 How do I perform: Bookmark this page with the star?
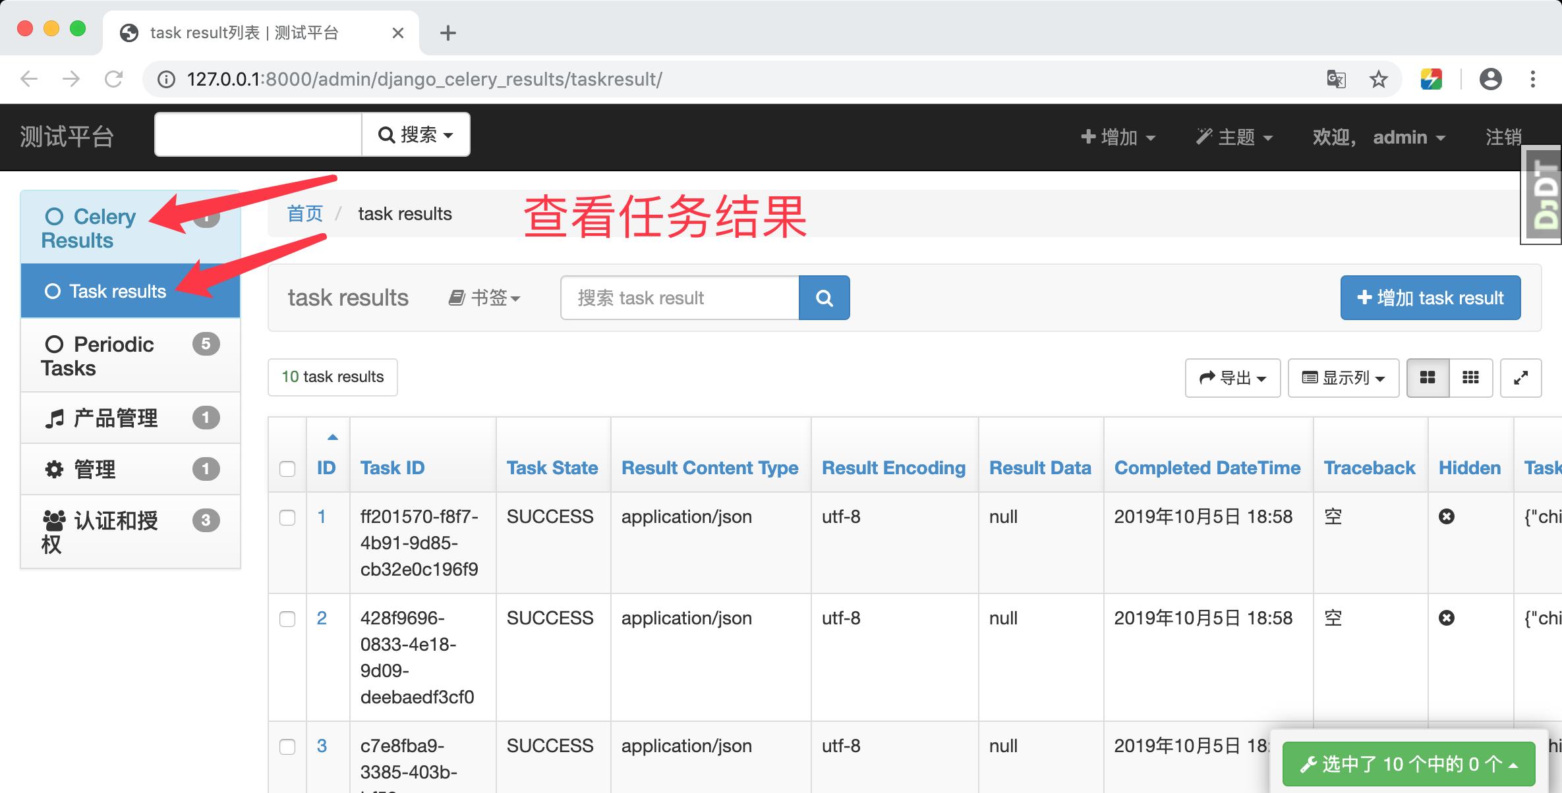point(1378,80)
